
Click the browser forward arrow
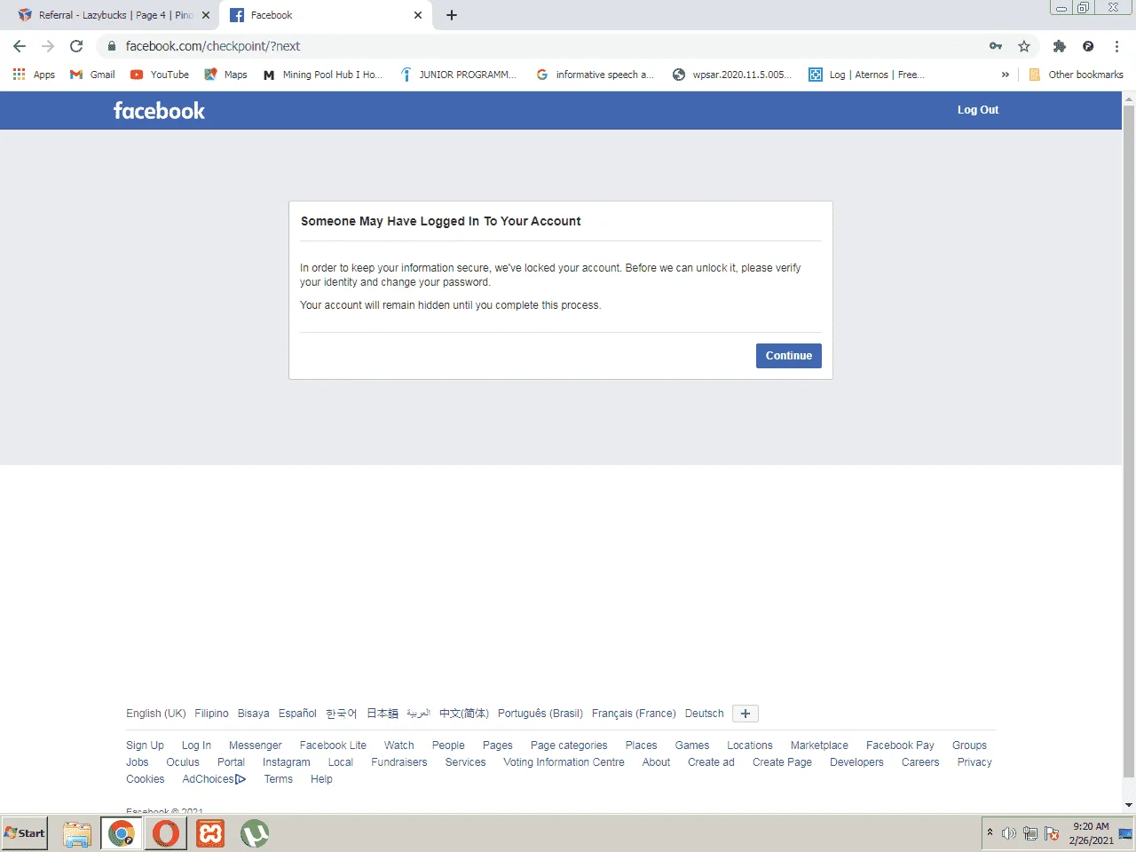click(x=48, y=46)
